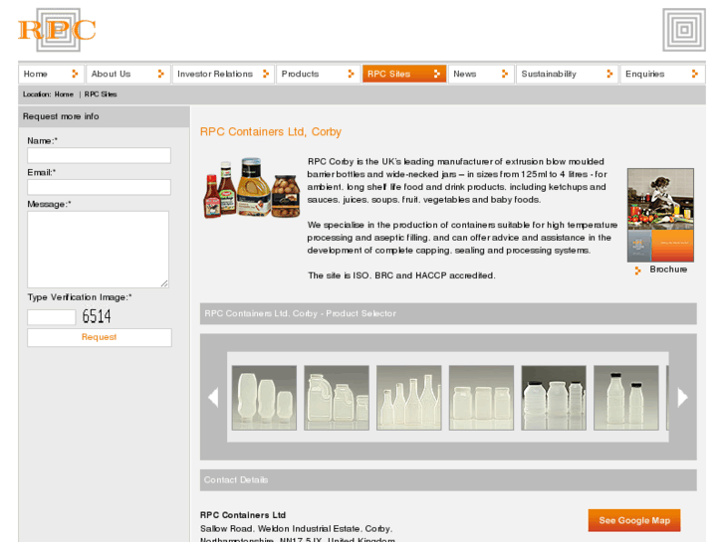Viewport: 724px width, 542px height.
Task: Click the arrow icon next to Home
Action: pos(75,74)
